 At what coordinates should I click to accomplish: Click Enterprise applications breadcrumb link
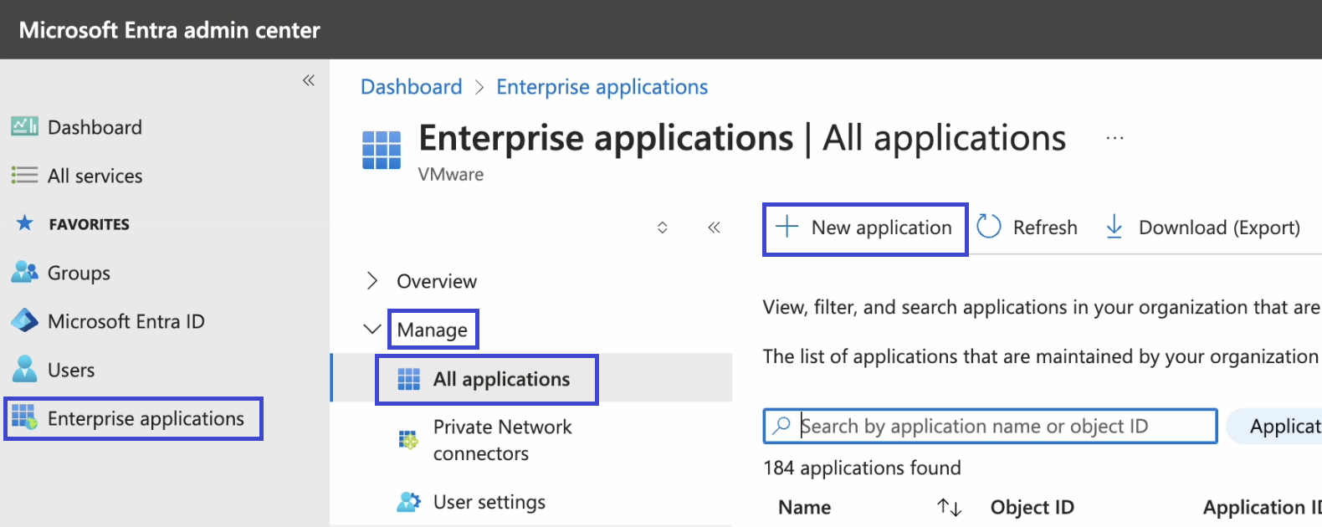[x=602, y=87]
